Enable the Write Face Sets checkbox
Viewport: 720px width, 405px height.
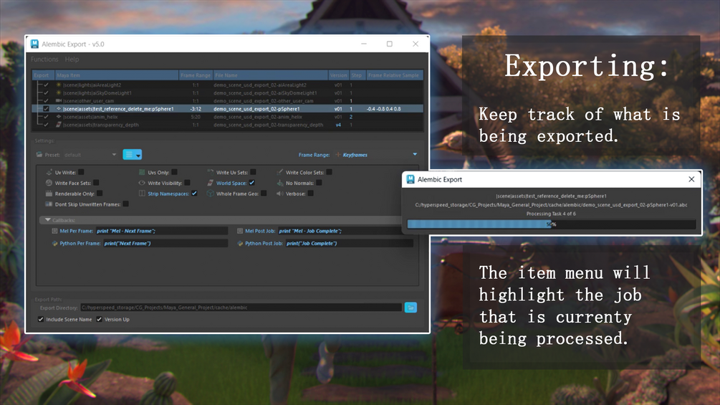96,183
